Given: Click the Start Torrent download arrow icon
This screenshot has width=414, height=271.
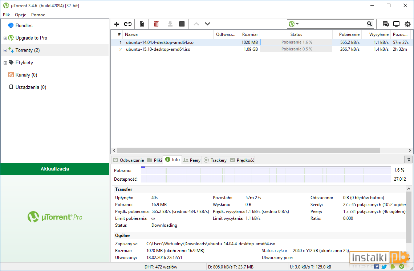Looking at the screenshot, I should [x=170, y=24].
